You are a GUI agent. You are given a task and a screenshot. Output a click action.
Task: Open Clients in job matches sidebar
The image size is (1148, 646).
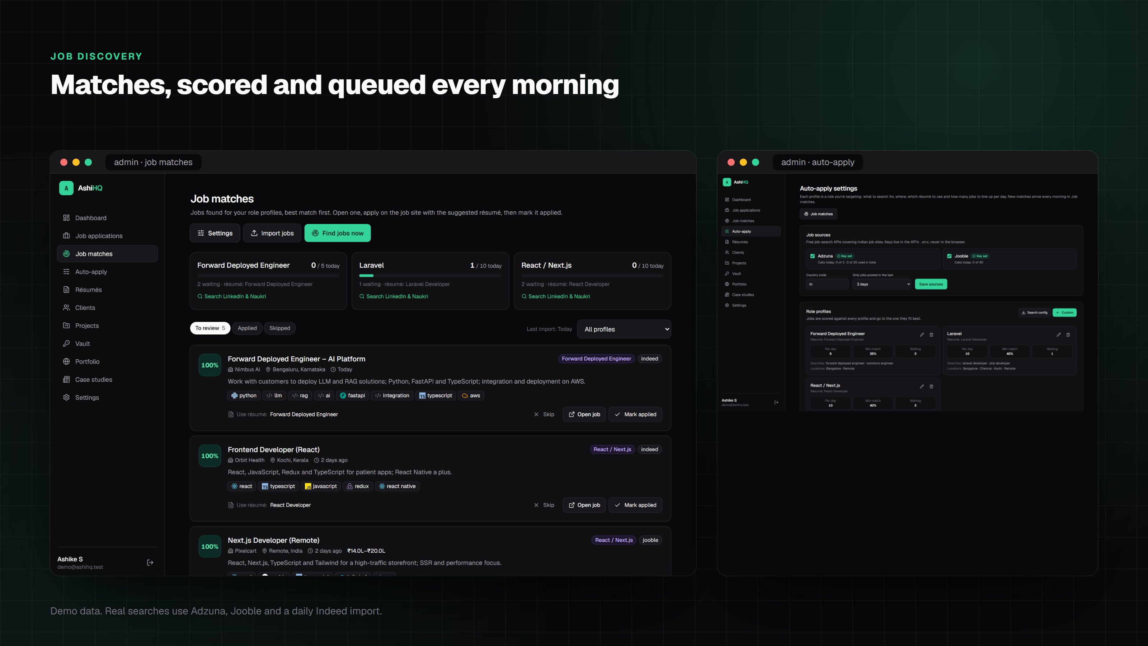107,308
